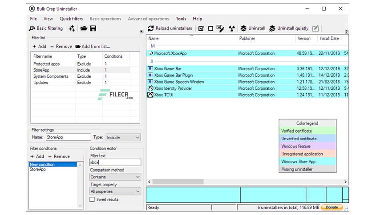Image resolution: width=372 pixels, height=215 pixels.
Task: Click the invert selection checkmark icon
Action: 220,28
